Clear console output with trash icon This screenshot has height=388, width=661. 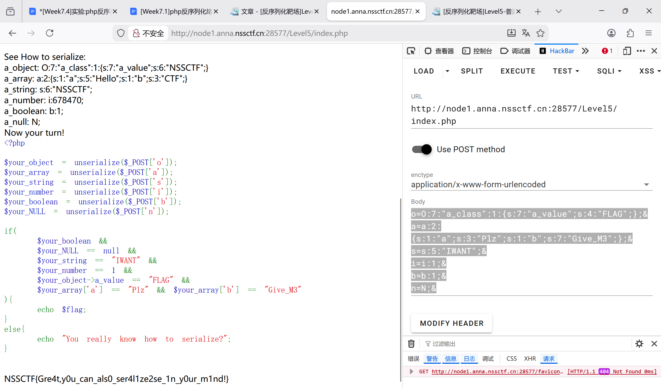[x=411, y=343]
